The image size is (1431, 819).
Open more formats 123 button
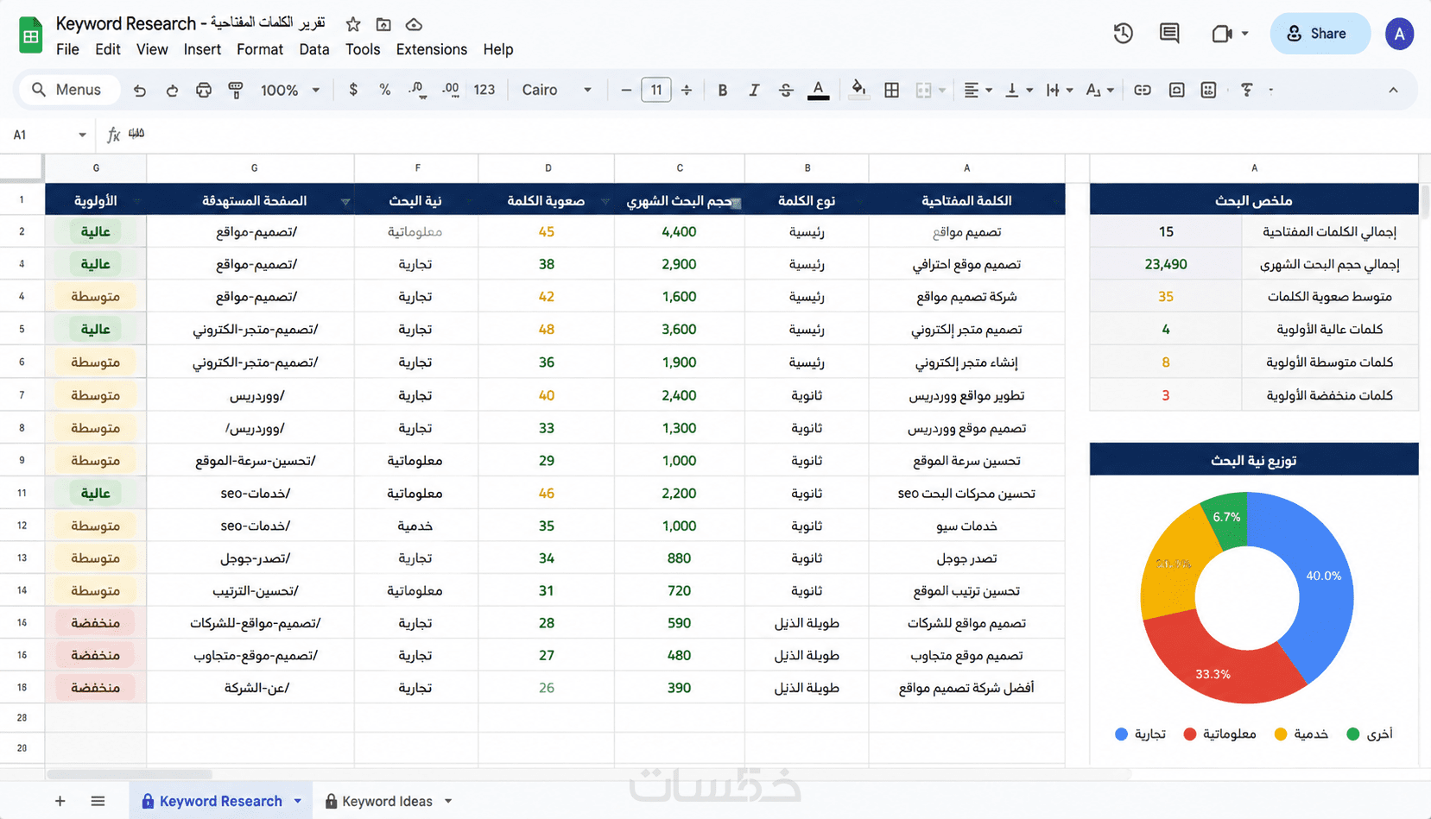tap(484, 90)
